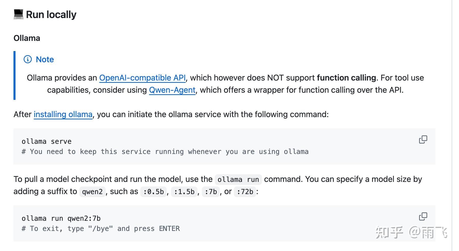Click the inline :7b suffix code tag

coord(211,192)
